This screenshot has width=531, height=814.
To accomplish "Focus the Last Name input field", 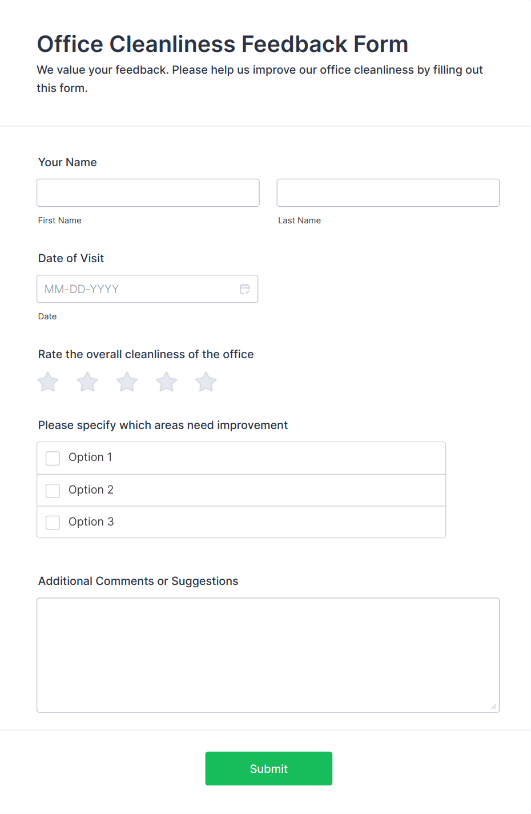I will click(388, 193).
